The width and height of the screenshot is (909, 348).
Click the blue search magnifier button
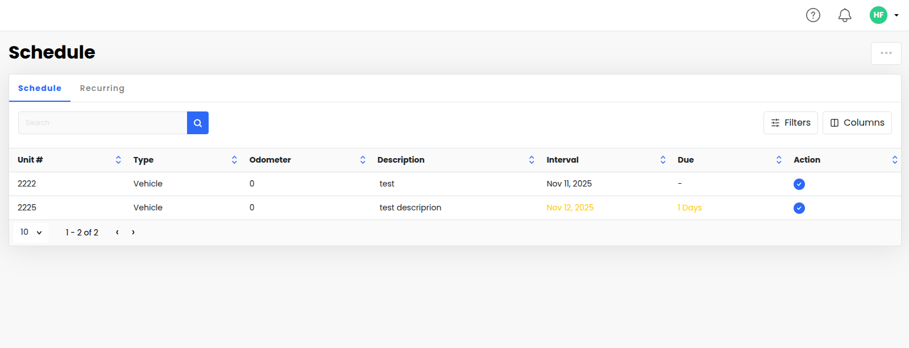click(198, 123)
